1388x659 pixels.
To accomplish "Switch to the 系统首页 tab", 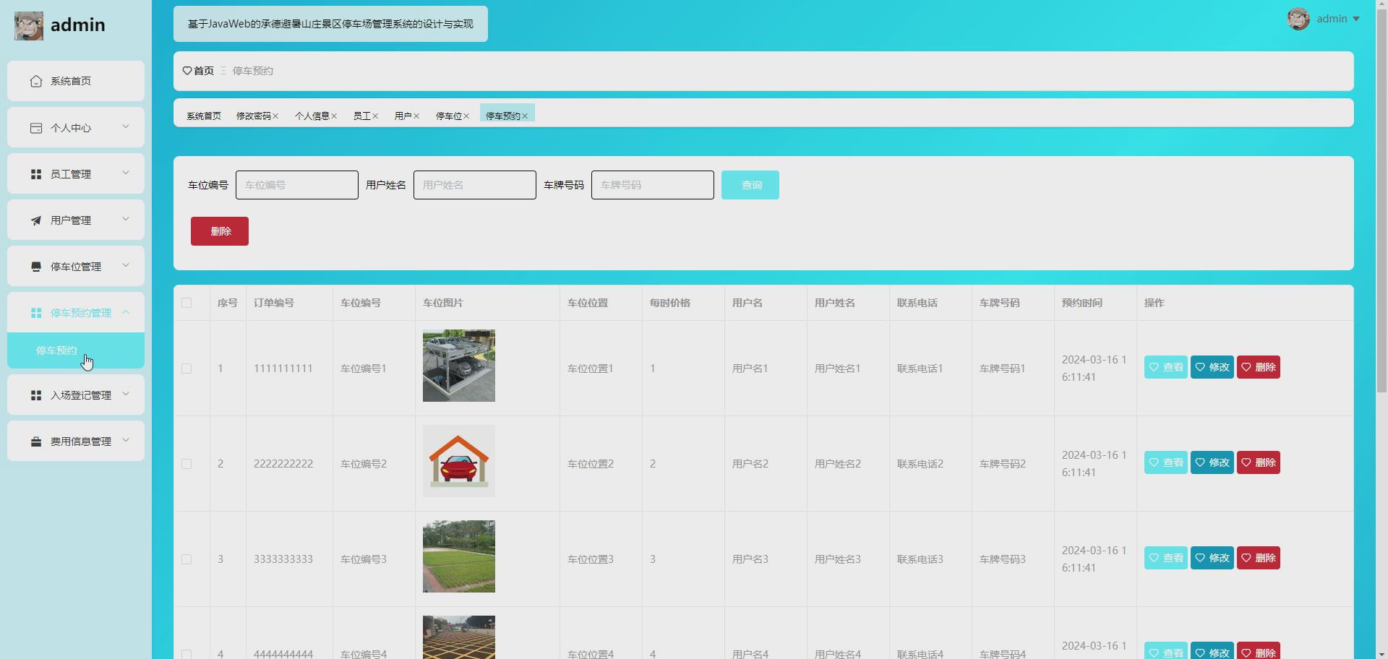I will [x=204, y=116].
